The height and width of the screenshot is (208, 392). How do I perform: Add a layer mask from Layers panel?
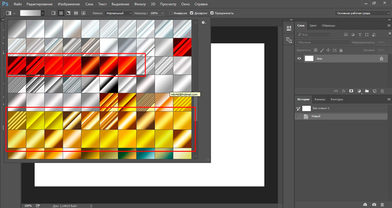coord(351,91)
